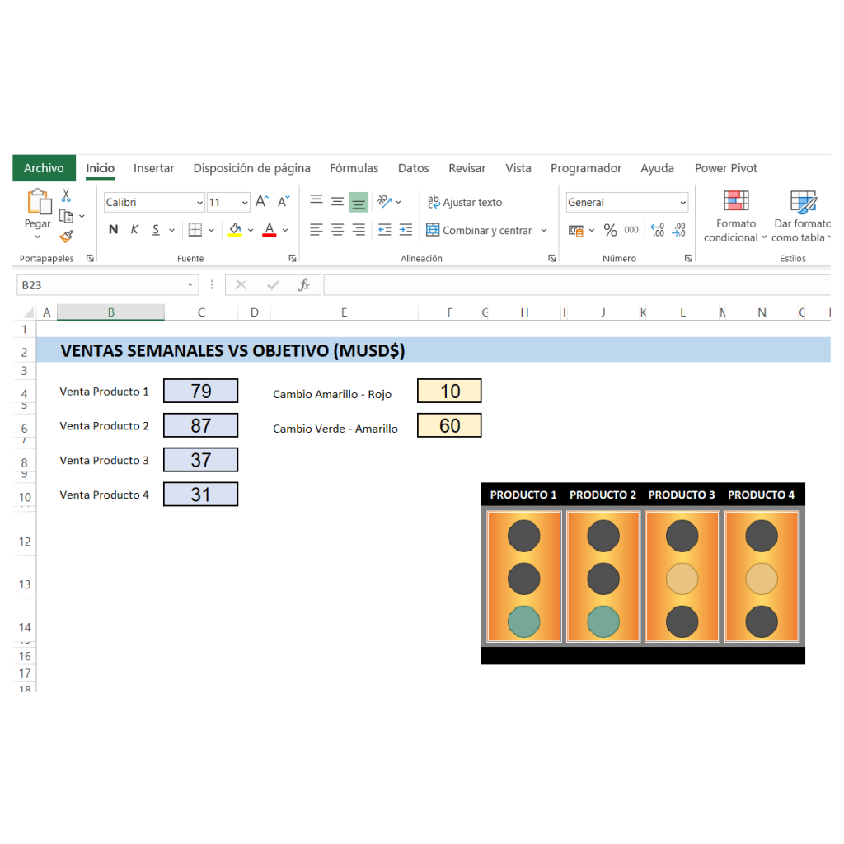Toggle center vertical alignment
844x844 pixels.
pos(336,202)
